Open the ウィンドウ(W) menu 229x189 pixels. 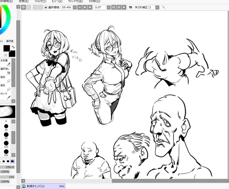click(x=75, y=1)
